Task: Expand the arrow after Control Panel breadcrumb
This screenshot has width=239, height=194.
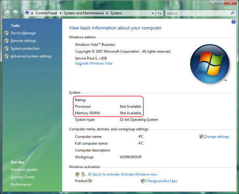Action: pyautogui.click(x=60, y=13)
